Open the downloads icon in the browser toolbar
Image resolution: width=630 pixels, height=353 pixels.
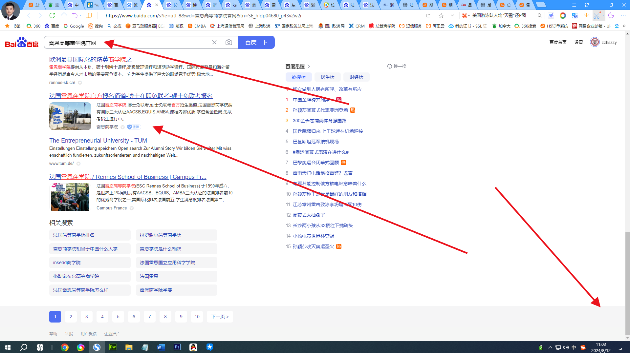coord(586,15)
